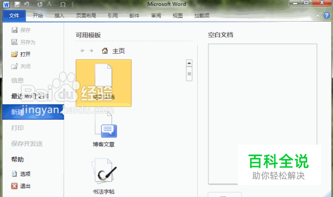Minimize the Word window
333x197 pixels.
click(x=295, y=3)
